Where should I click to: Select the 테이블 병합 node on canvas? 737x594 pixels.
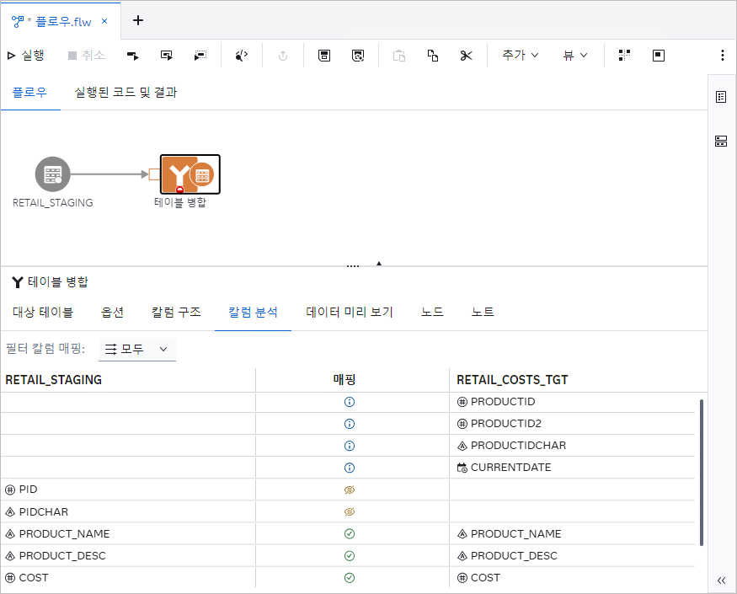point(190,174)
